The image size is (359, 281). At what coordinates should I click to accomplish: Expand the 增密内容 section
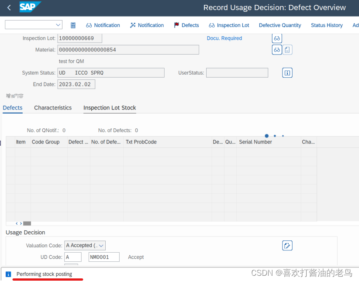point(14,96)
